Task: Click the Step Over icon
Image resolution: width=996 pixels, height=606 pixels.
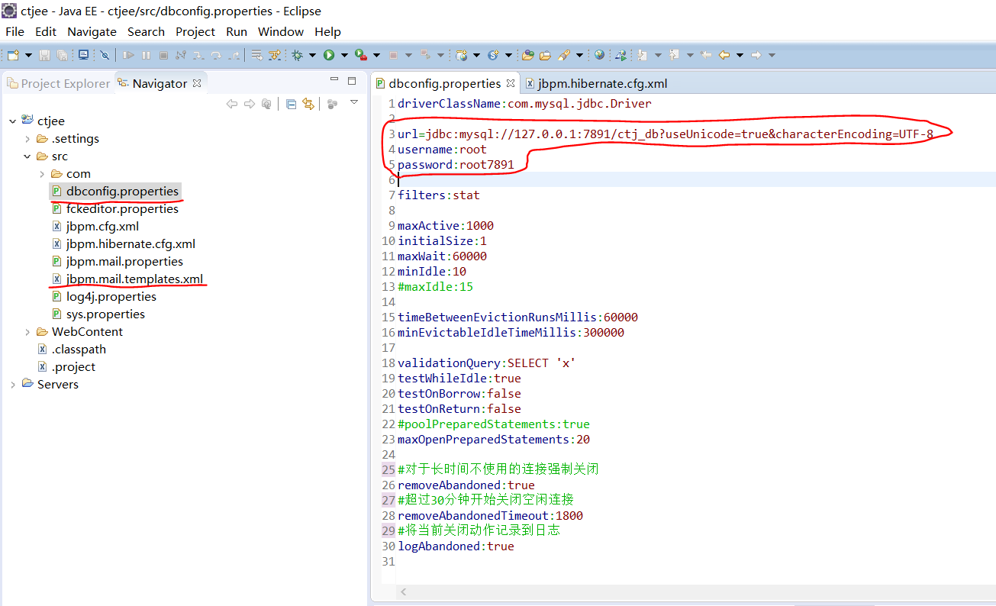Action: click(x=216, y=55)
